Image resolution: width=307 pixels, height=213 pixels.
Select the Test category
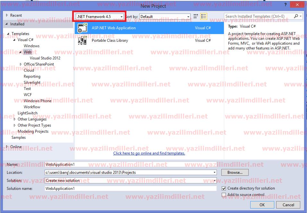pos(27,88)
